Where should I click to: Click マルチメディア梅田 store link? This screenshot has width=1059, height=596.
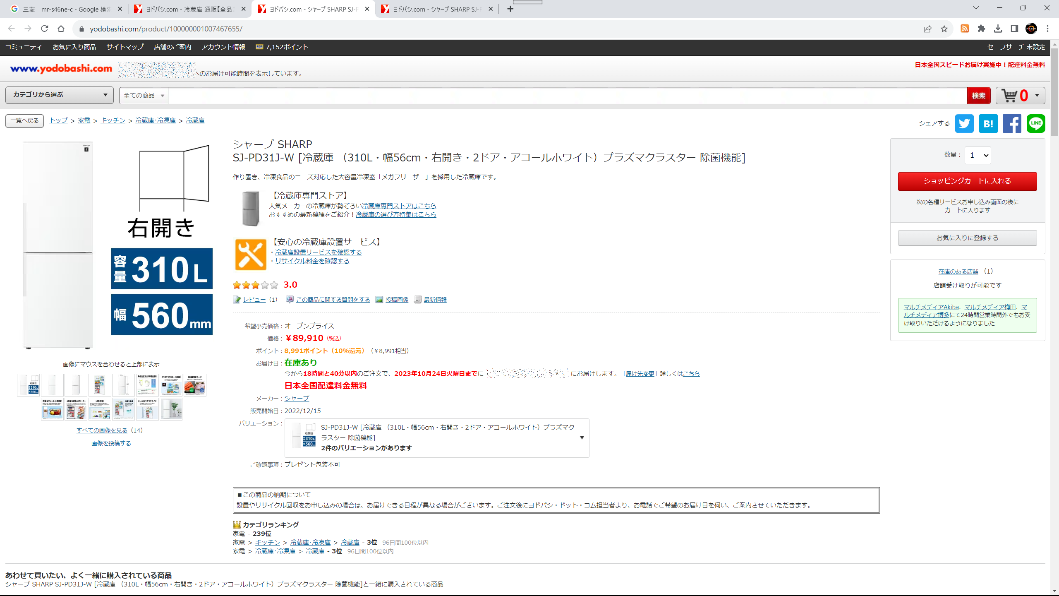(x=990, y=307)
